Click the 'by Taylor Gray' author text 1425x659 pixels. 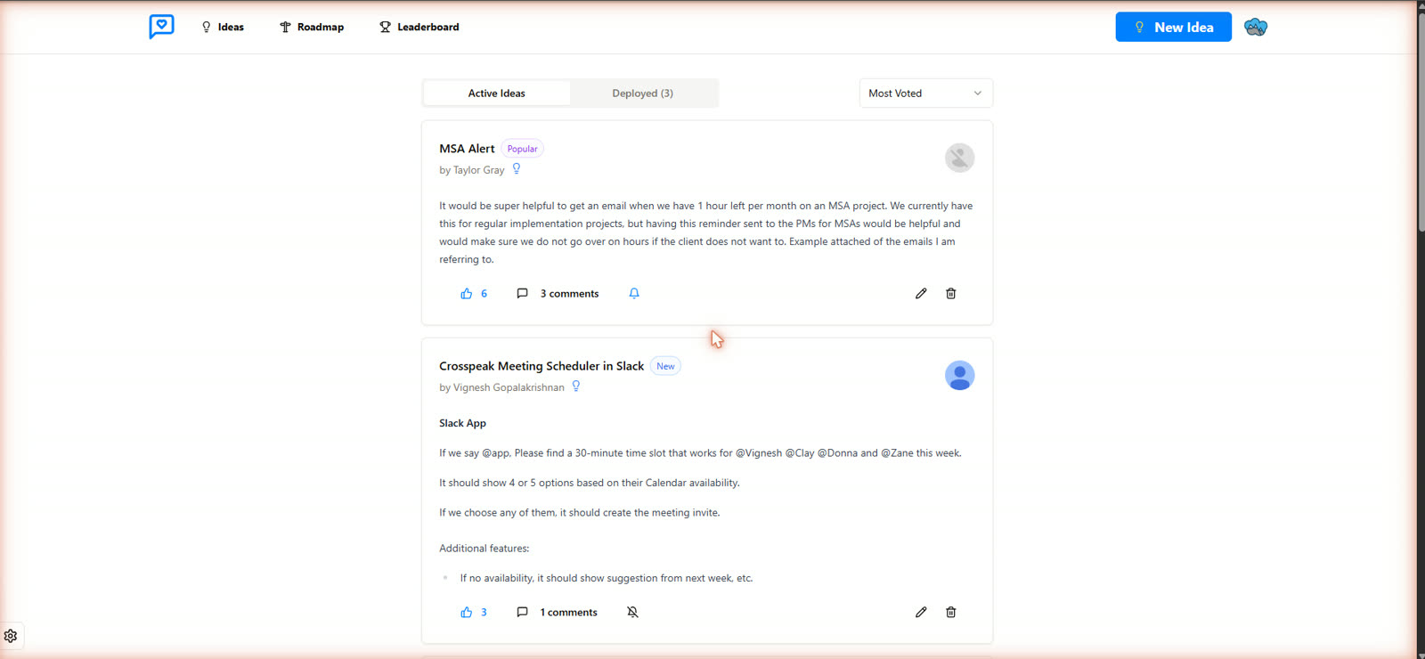(472, 170)
